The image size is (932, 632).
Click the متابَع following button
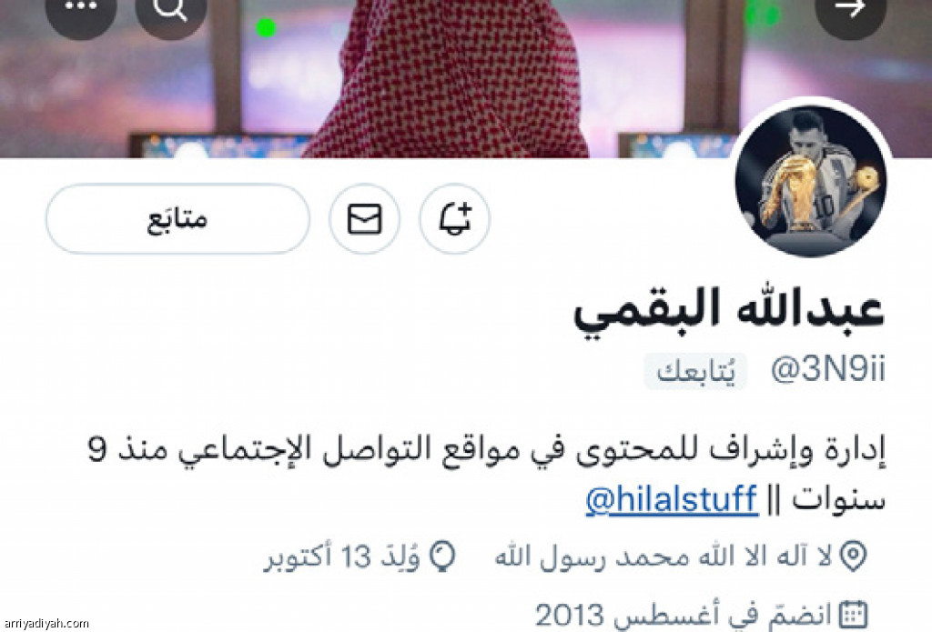tap(177, 218)
